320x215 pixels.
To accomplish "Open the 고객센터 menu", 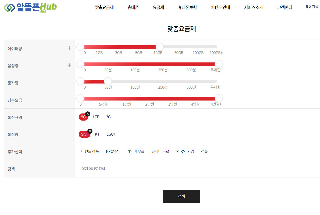I will (x=285, y=8).
